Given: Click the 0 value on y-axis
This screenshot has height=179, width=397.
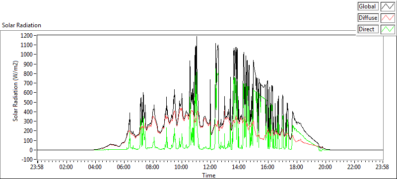Looking at the screenshot, I should 31,150.
